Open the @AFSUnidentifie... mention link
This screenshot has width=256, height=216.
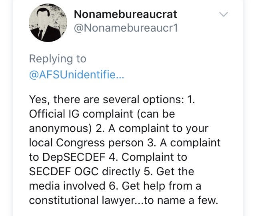[x=76, y=75]
